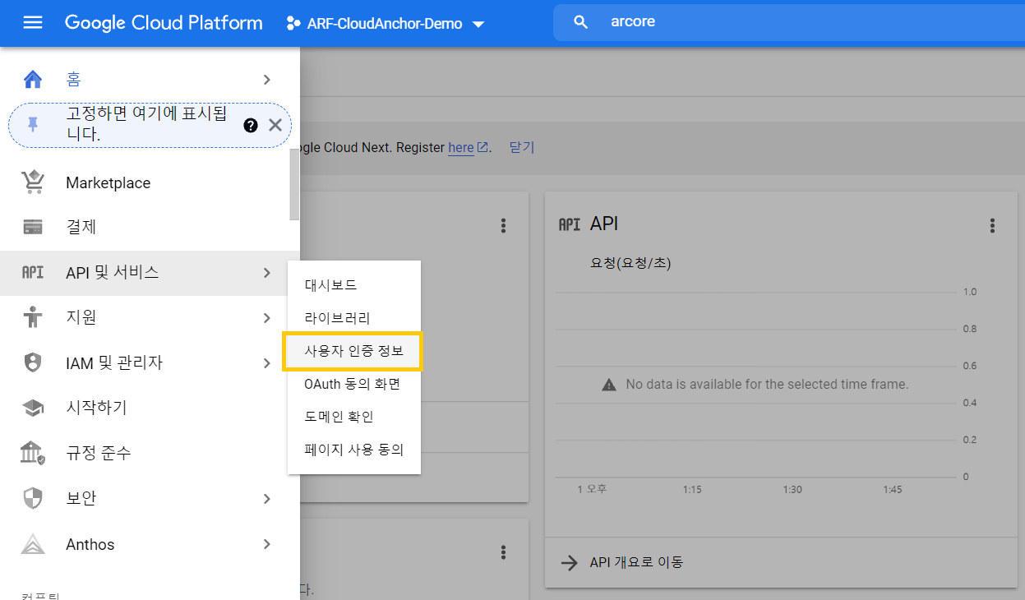Viewport: 1025px width, 600px height.
Task: Select OAuth 동의 화면 in the submenu
Action: (354, 384)
